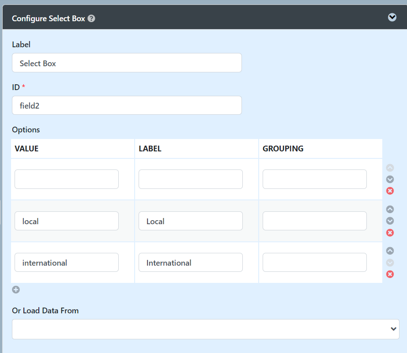The width and height of the screenshot is (407, 353).
Task: Click the Value field containing 'international'
Action: coord(67,263)
